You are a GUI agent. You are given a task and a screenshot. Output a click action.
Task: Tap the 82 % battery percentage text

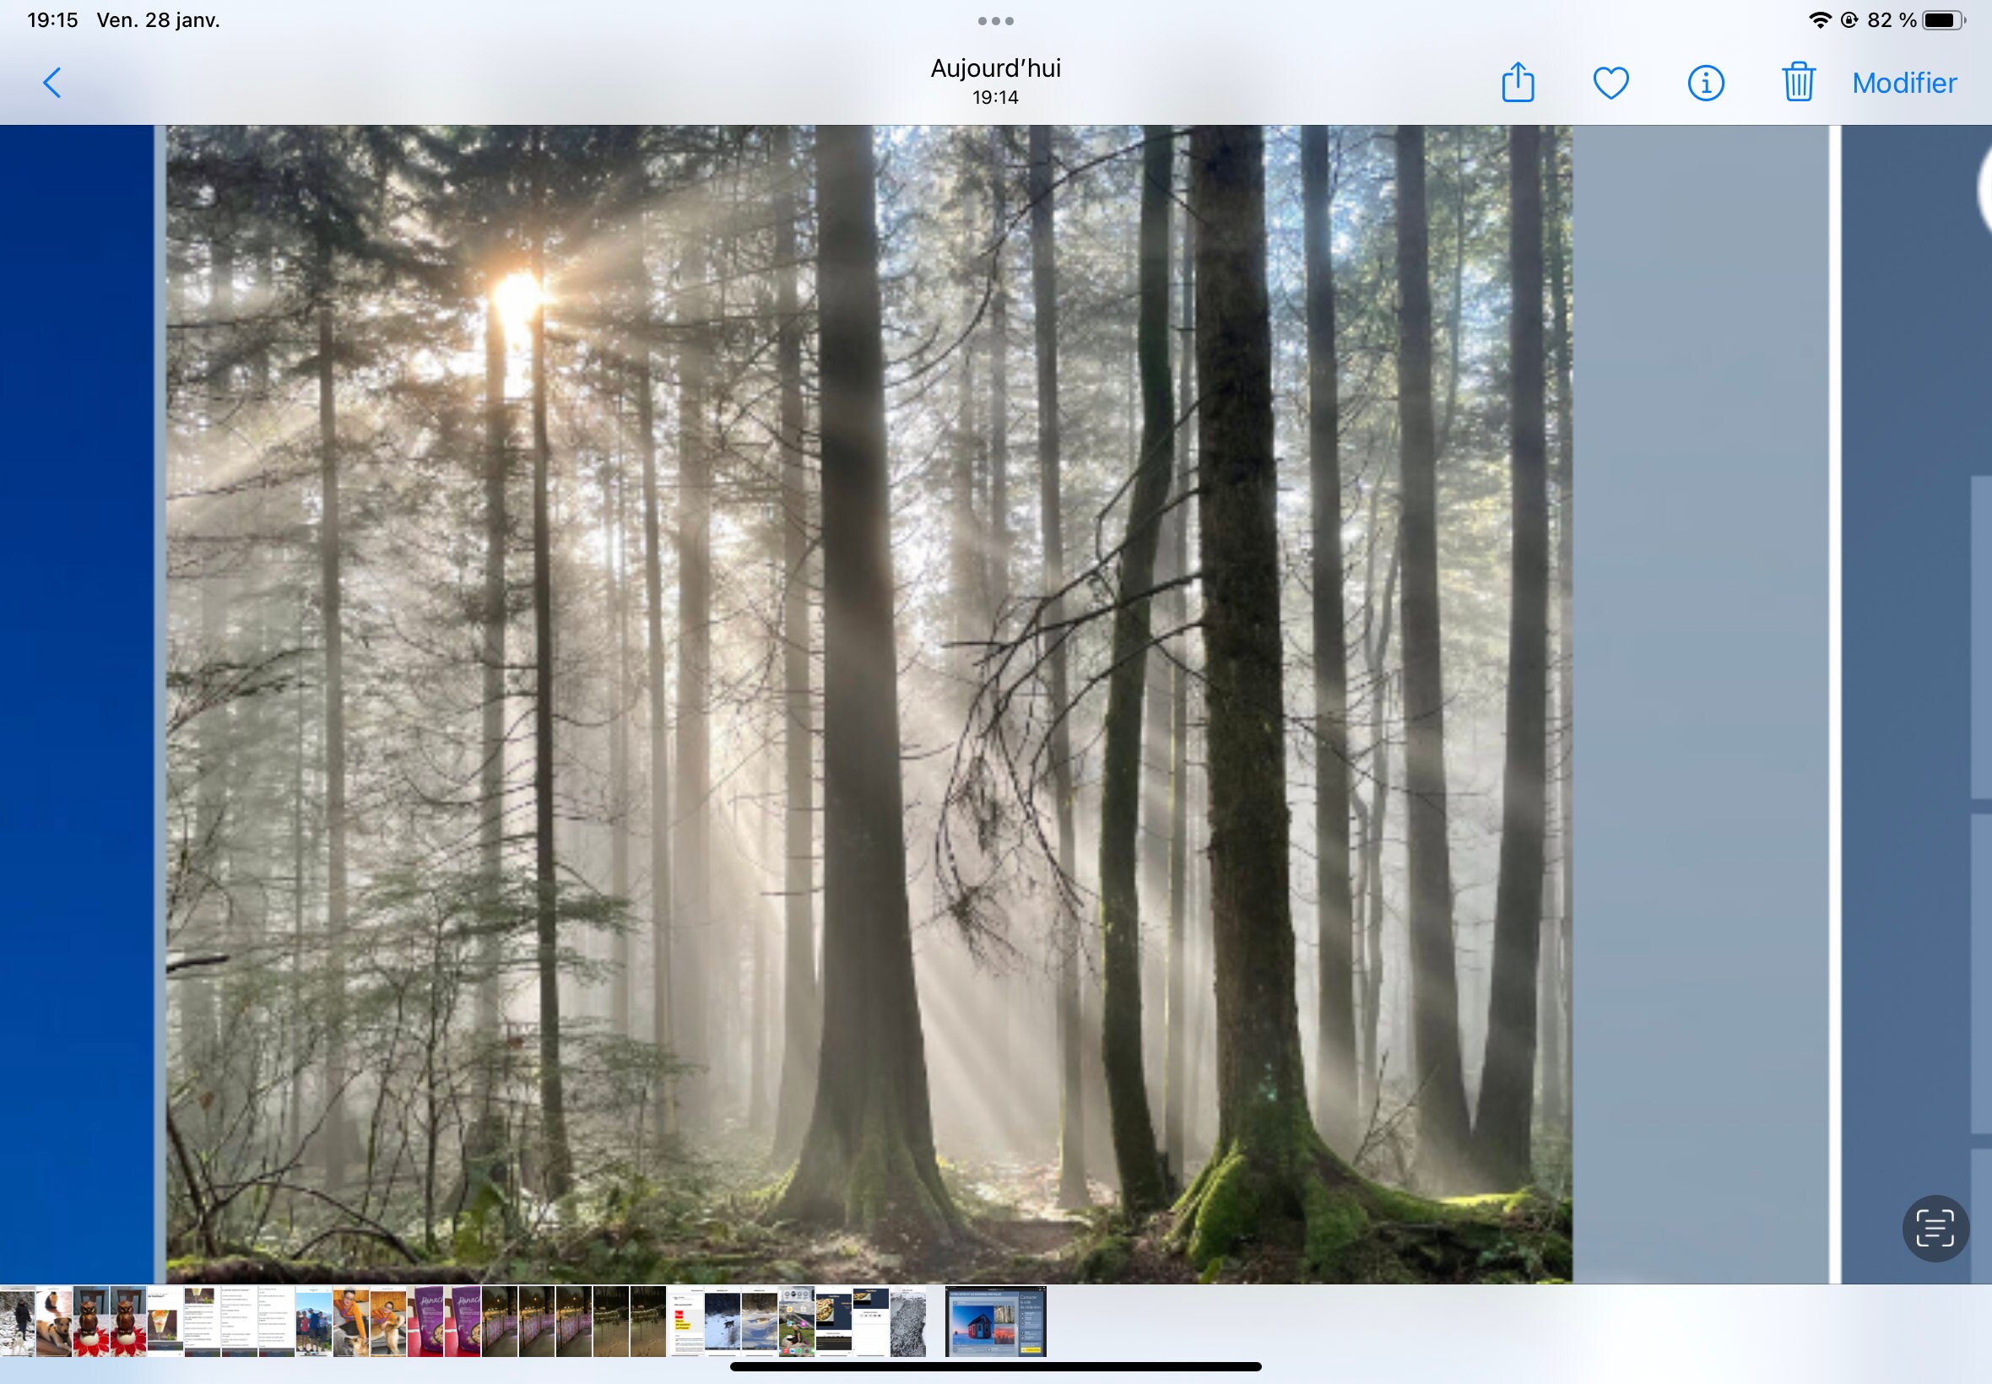1892,20
